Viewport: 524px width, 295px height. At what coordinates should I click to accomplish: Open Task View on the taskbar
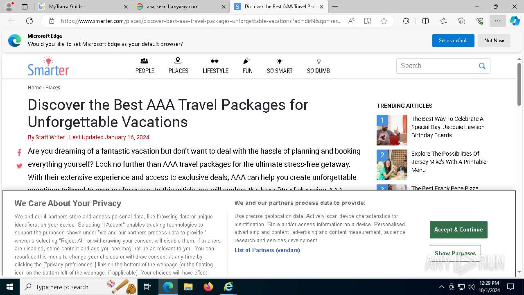click(x=147, y=287)
